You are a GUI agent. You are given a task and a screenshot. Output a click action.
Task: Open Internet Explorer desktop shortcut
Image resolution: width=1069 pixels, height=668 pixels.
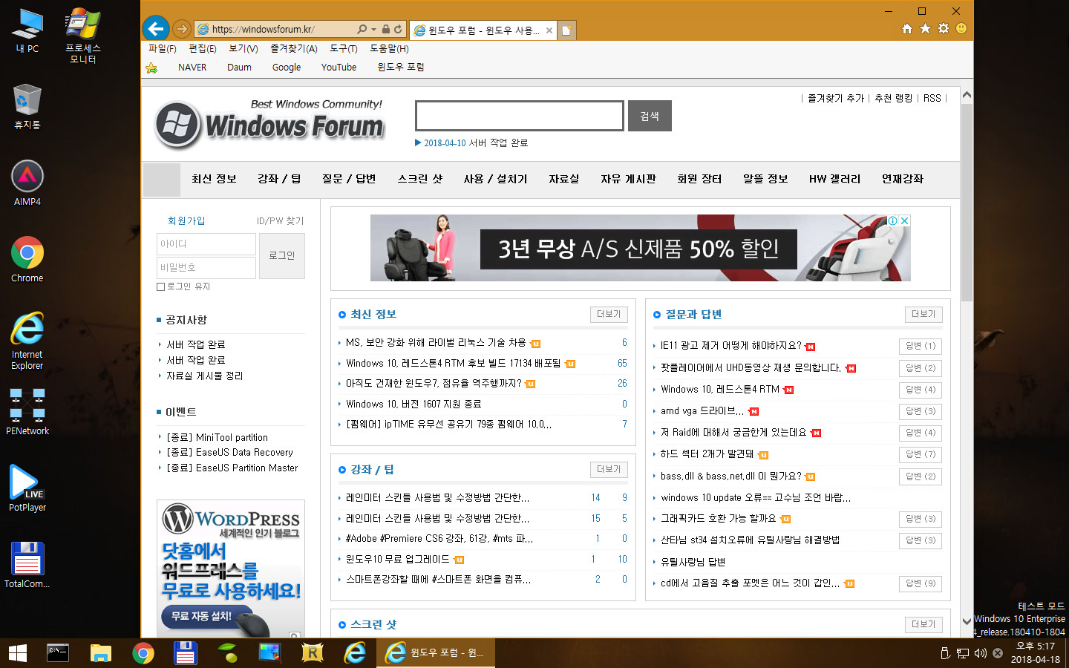[x=27, y=341]
